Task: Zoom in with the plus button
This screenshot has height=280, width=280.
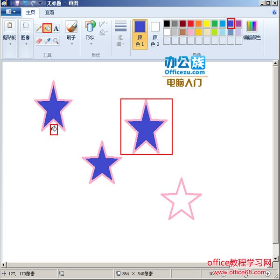Action: (x=268, y=273)
